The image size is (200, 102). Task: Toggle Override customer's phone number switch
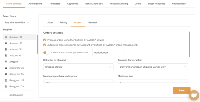tap(46, 53)
